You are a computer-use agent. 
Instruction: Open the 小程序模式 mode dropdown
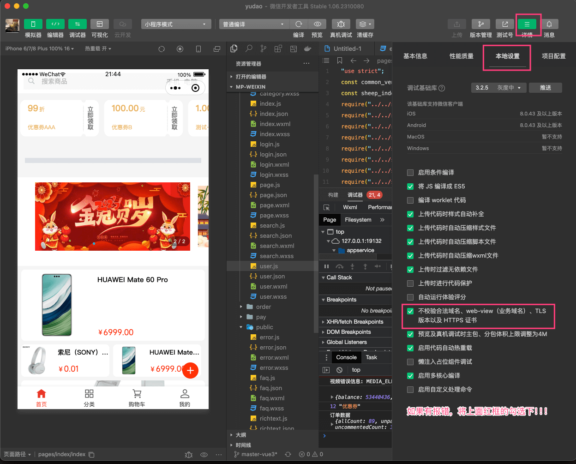[x=176, y=24]
